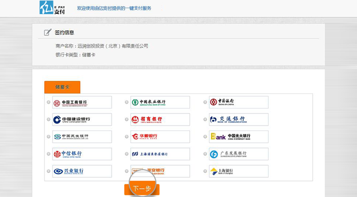Click the 欢迎使用由亿支付提供的一键支付服务 header text
Viewport: 357px width, 197px height.
[x=114, y=8]
